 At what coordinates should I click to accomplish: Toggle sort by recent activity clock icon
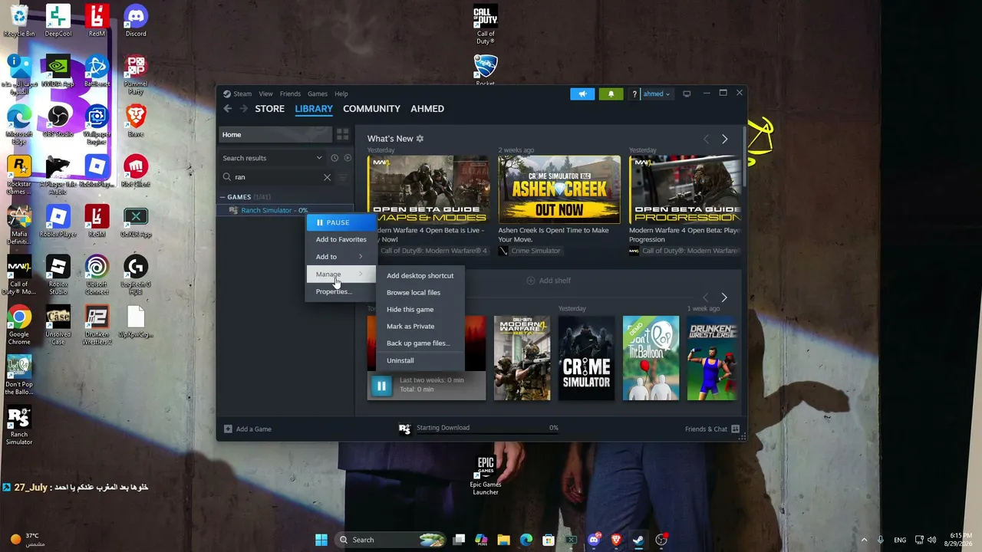[x=334, y=158]
